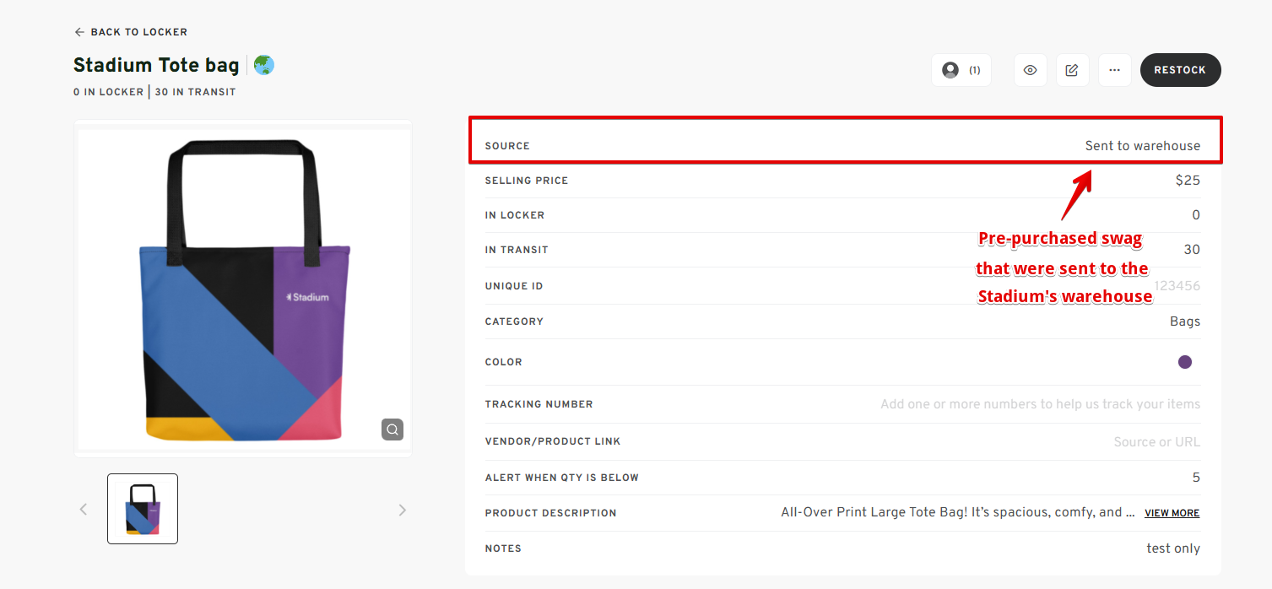Click the product description text
The width and height of the screenshot is (1272, 589).
click(958, 512)
